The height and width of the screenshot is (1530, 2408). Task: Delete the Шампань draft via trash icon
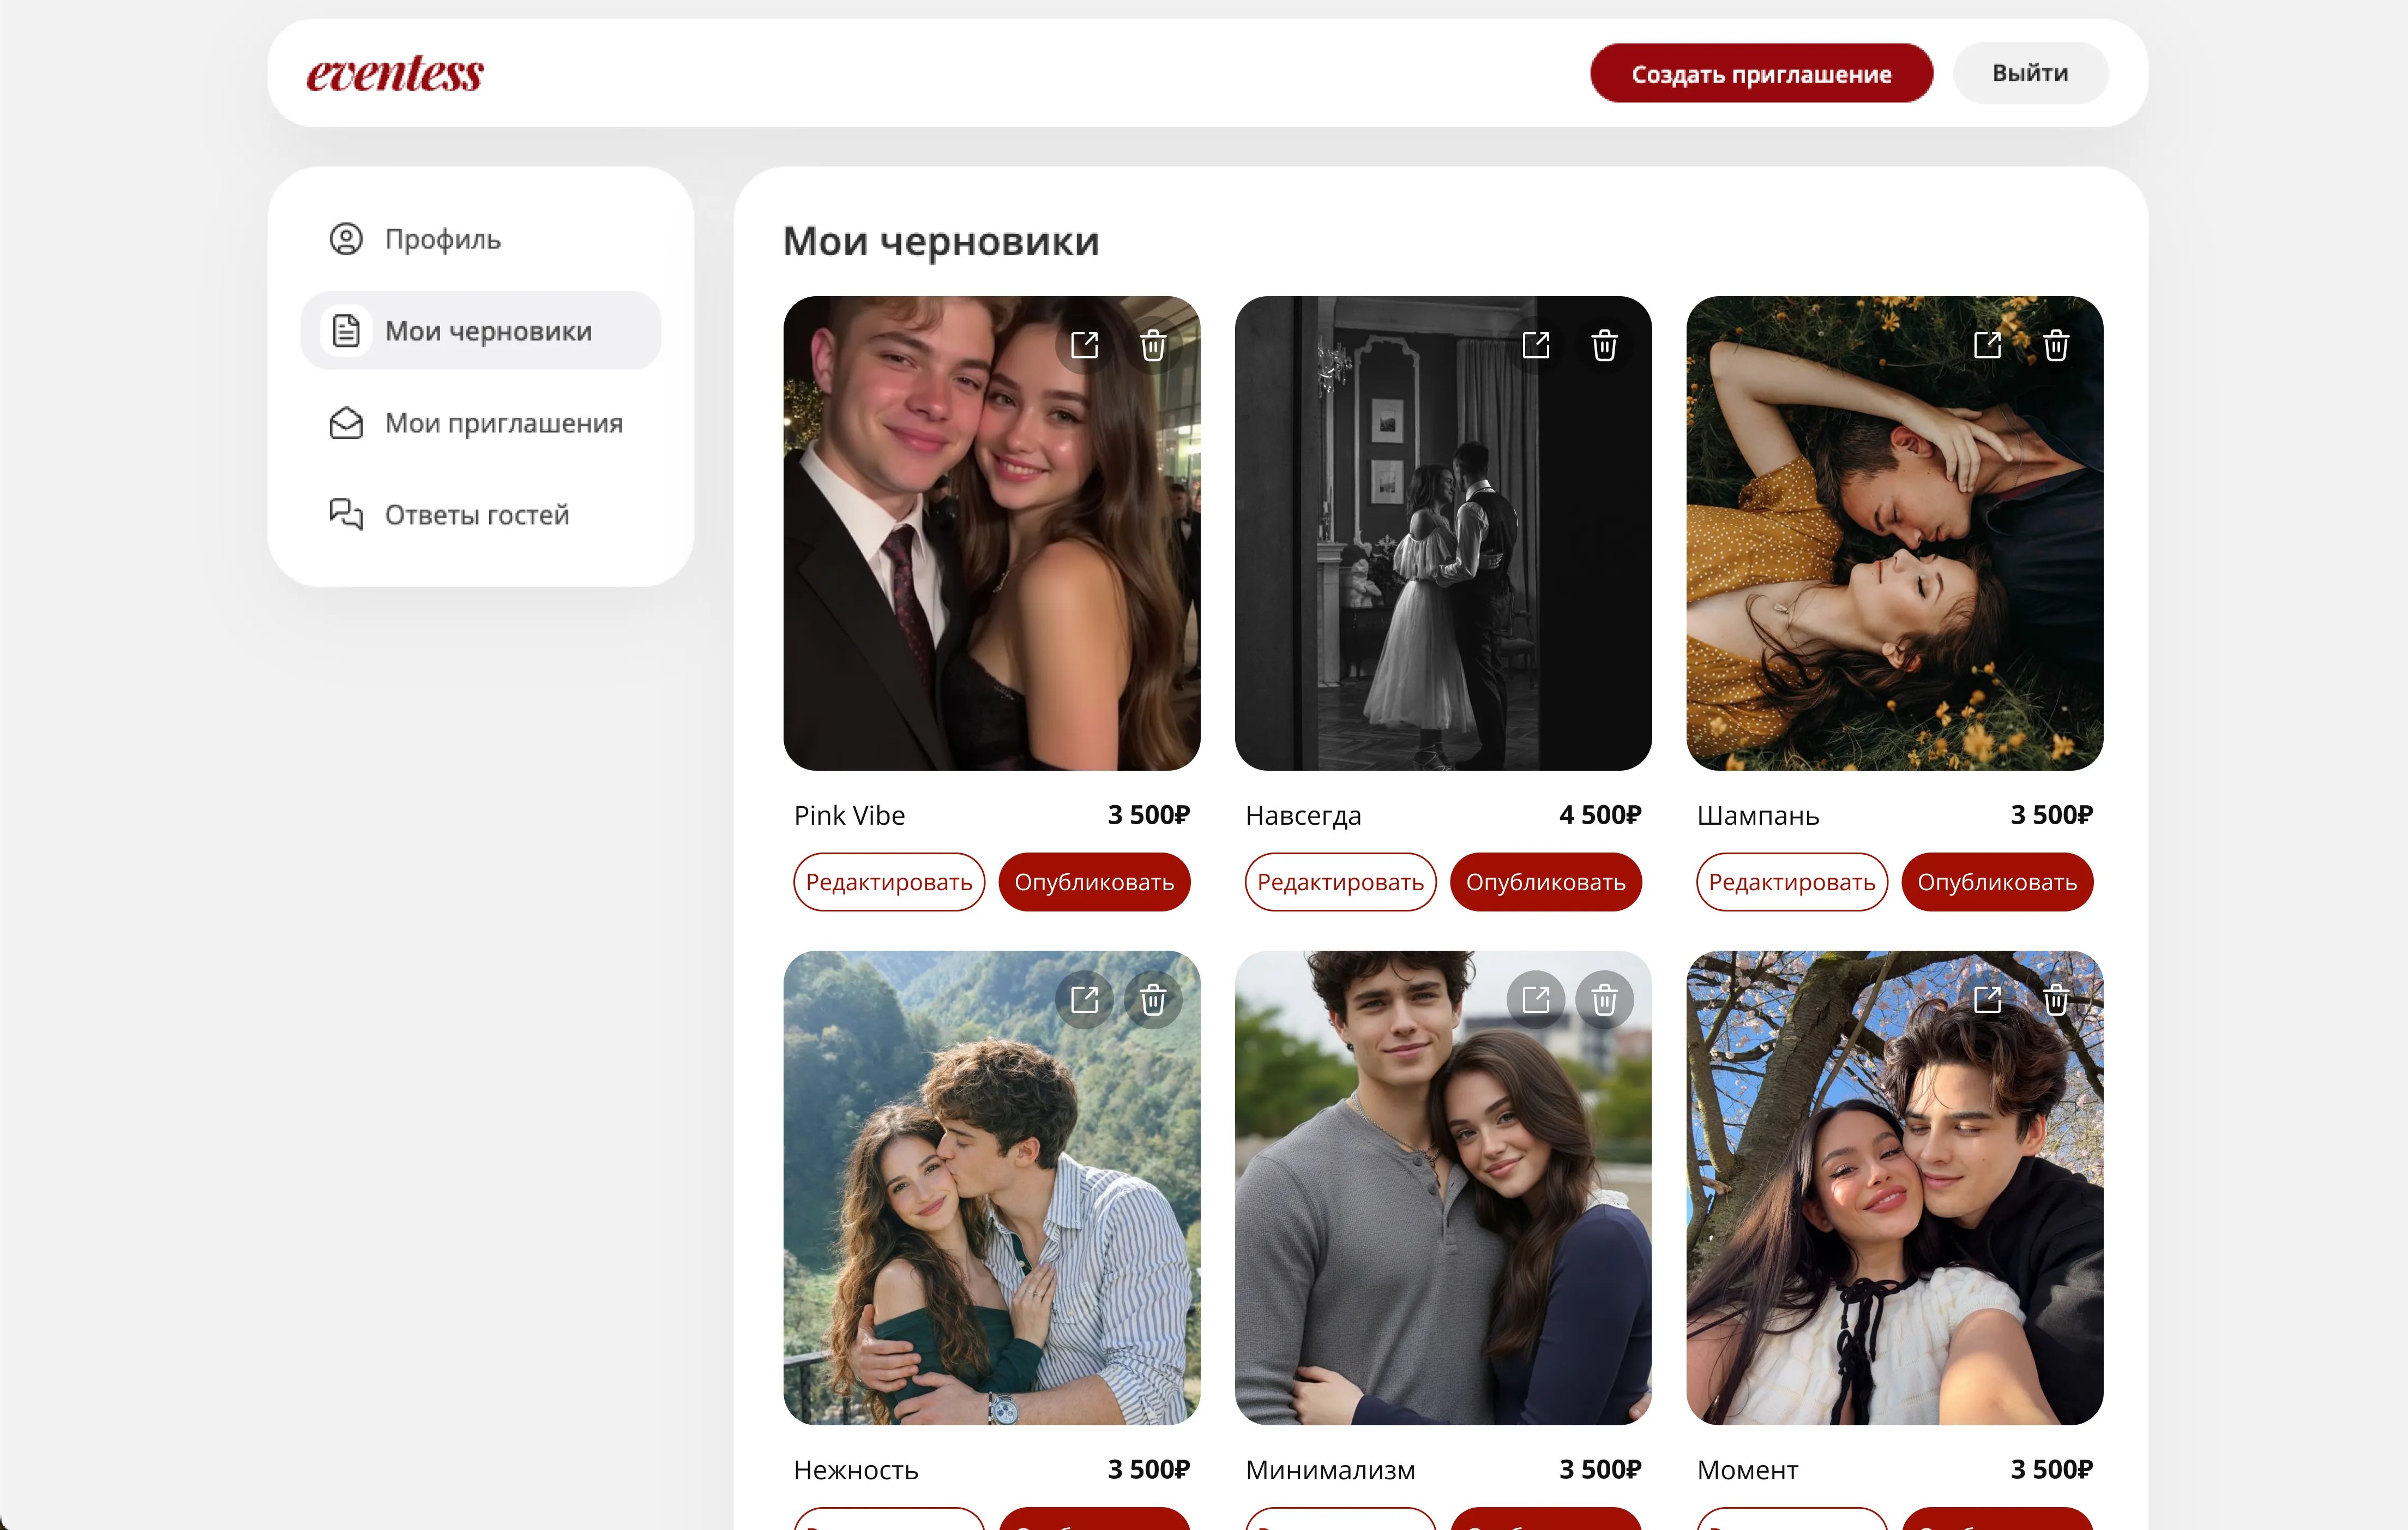(x=2056, y=346)
